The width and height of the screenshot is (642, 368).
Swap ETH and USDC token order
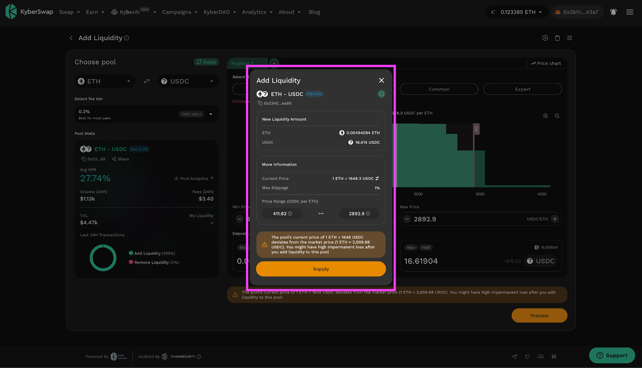[x=147, y=81]
